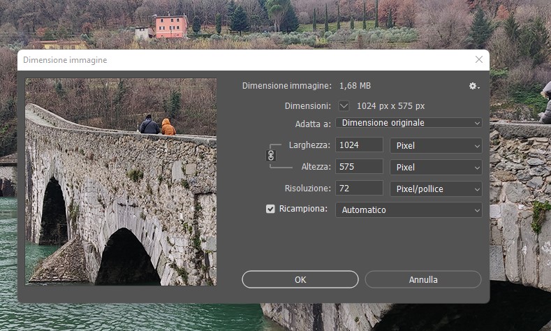
Task: Click the bridge preview thumbnail
Action: pyautogui.click(x=121, y=182)
